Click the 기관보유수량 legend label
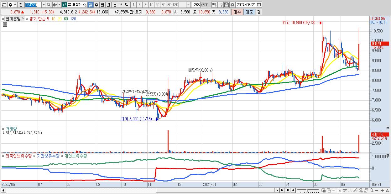The height and width of the screenshot is (194, 391). tap(48, 156)
